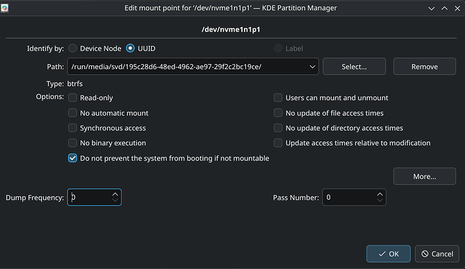Screen dimensions: 465x269
Task: Decrease Dump Frequency with down arrow
Action: pyautogui.click(x=115, y=200)
